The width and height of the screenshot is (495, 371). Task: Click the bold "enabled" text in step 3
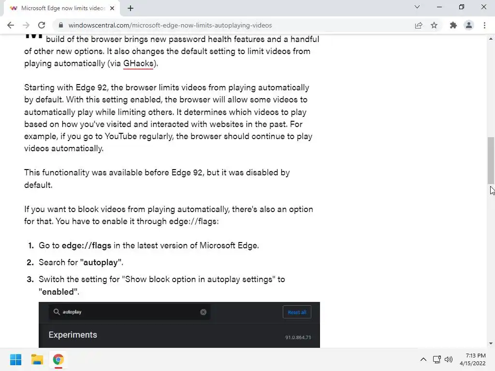click(x=58, y=292)
